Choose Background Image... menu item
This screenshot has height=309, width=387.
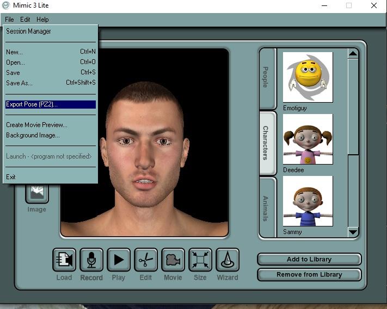point(51,135)
